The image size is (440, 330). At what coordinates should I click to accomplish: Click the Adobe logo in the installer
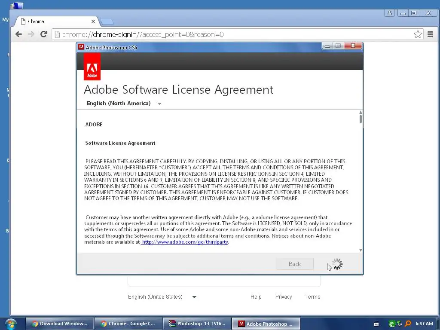coord(92,67)
